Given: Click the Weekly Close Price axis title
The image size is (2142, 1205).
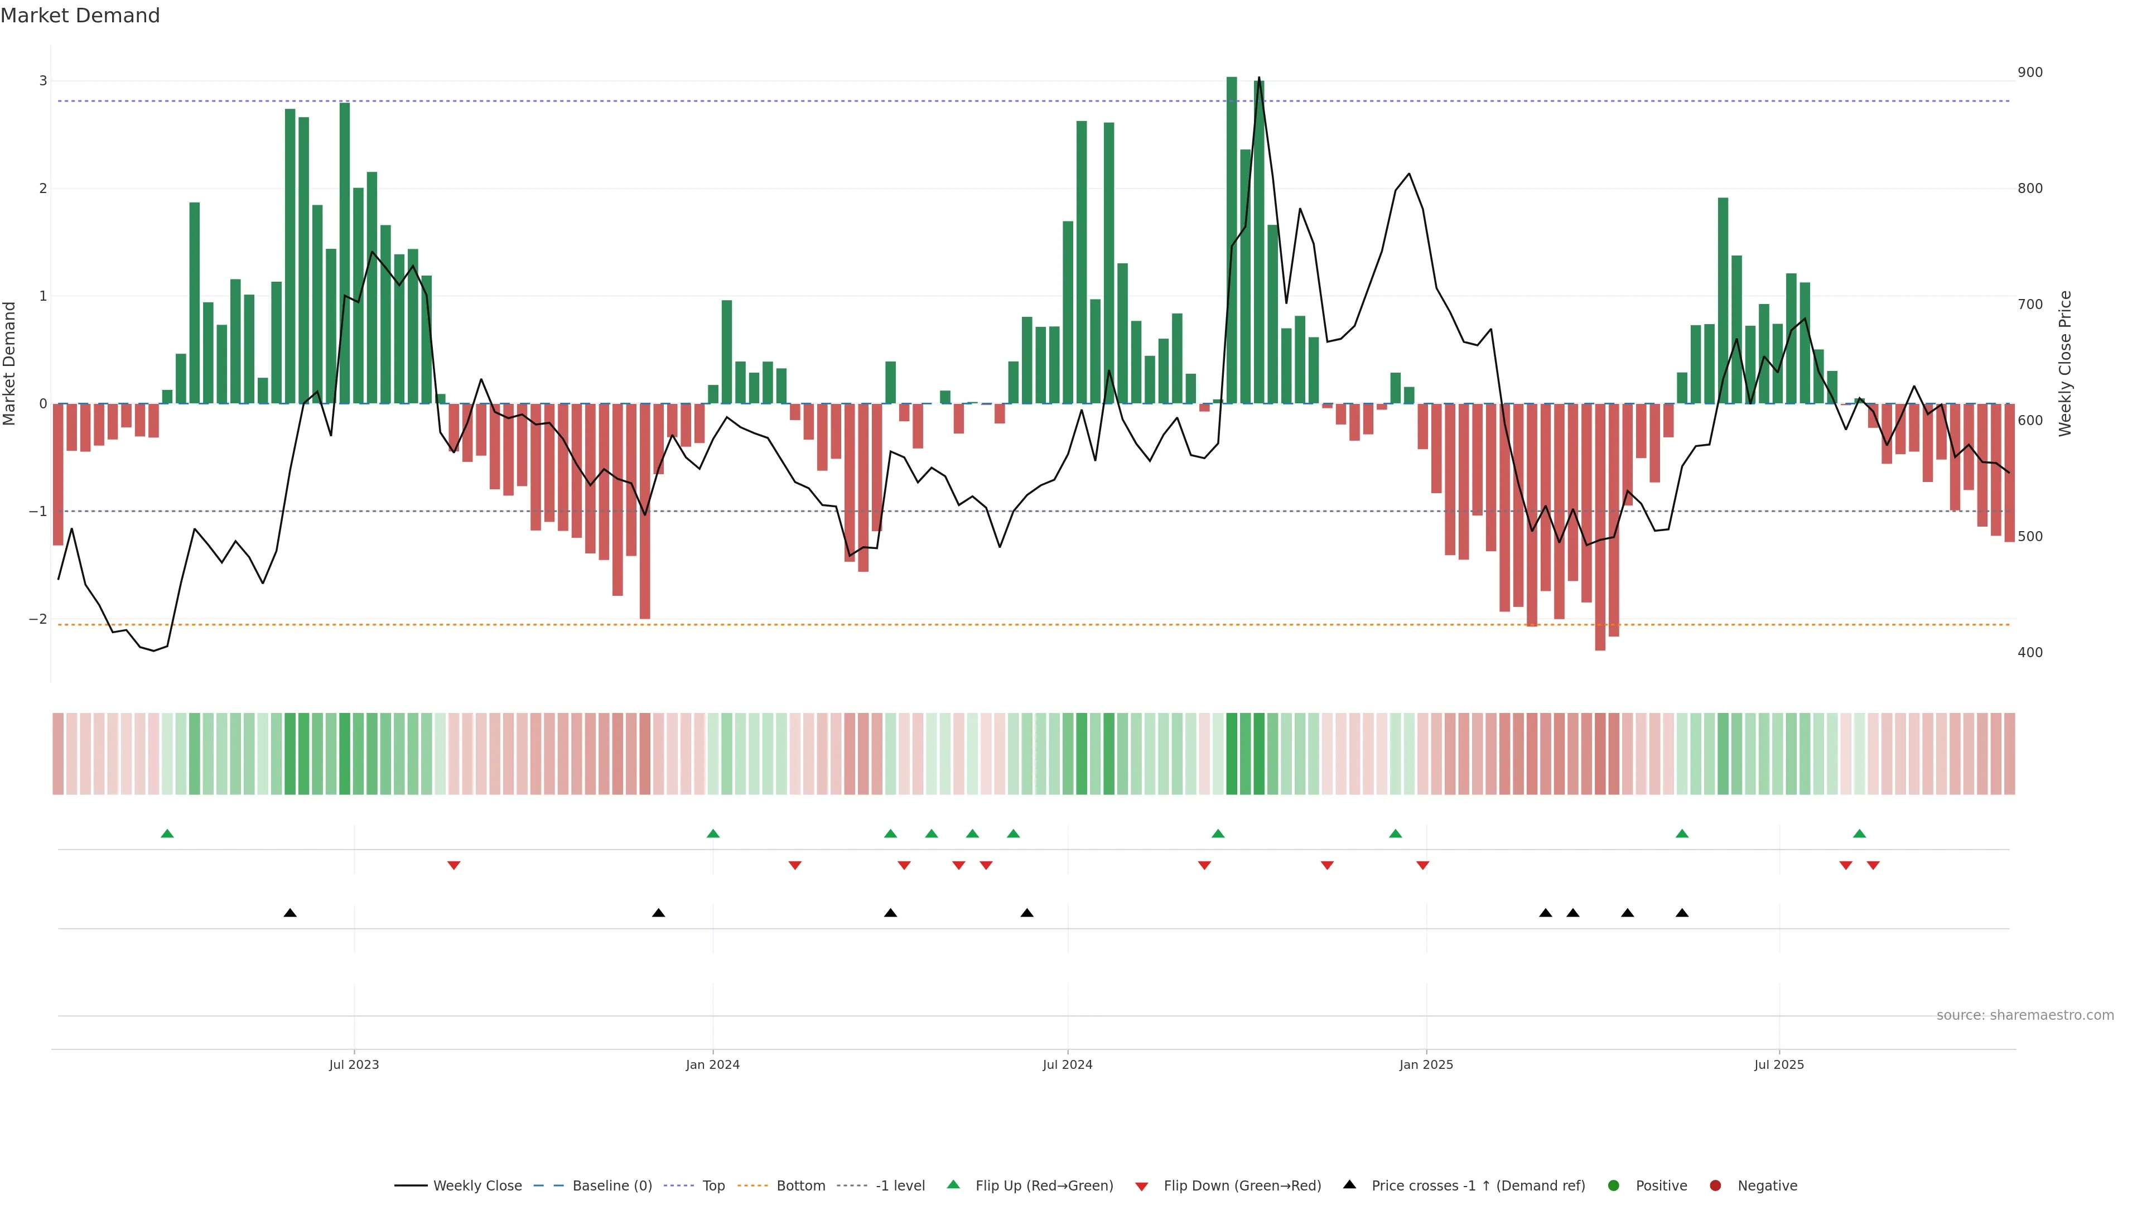Looking at the screenshot, I should click(x=2064, y=363).
